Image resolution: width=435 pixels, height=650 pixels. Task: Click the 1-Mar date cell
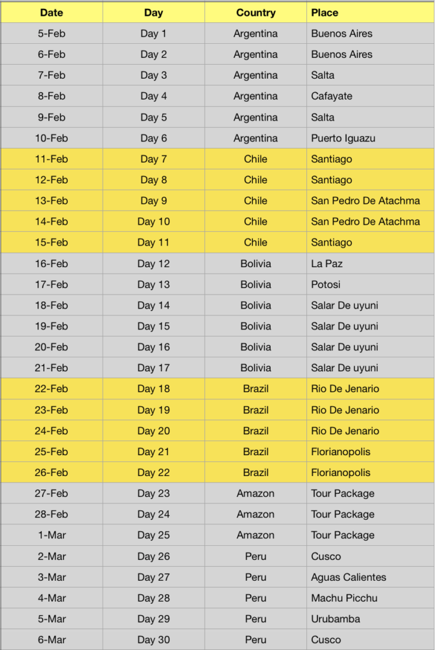[x=51, y=535]
